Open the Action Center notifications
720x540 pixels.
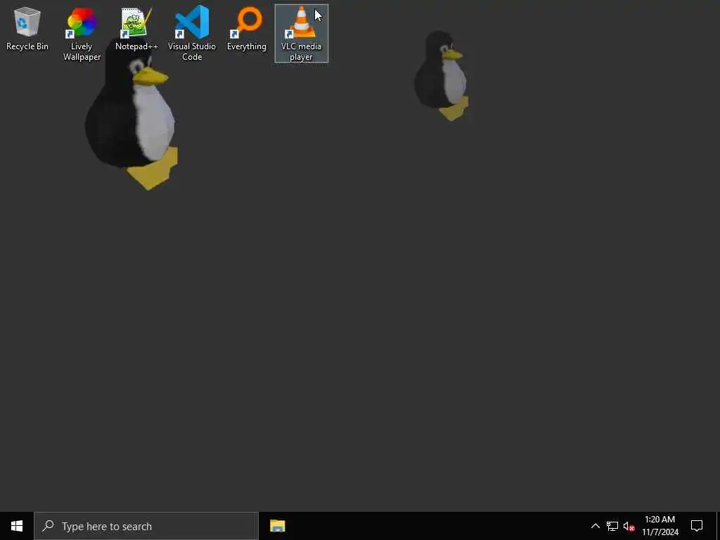[x=697, y=526]
